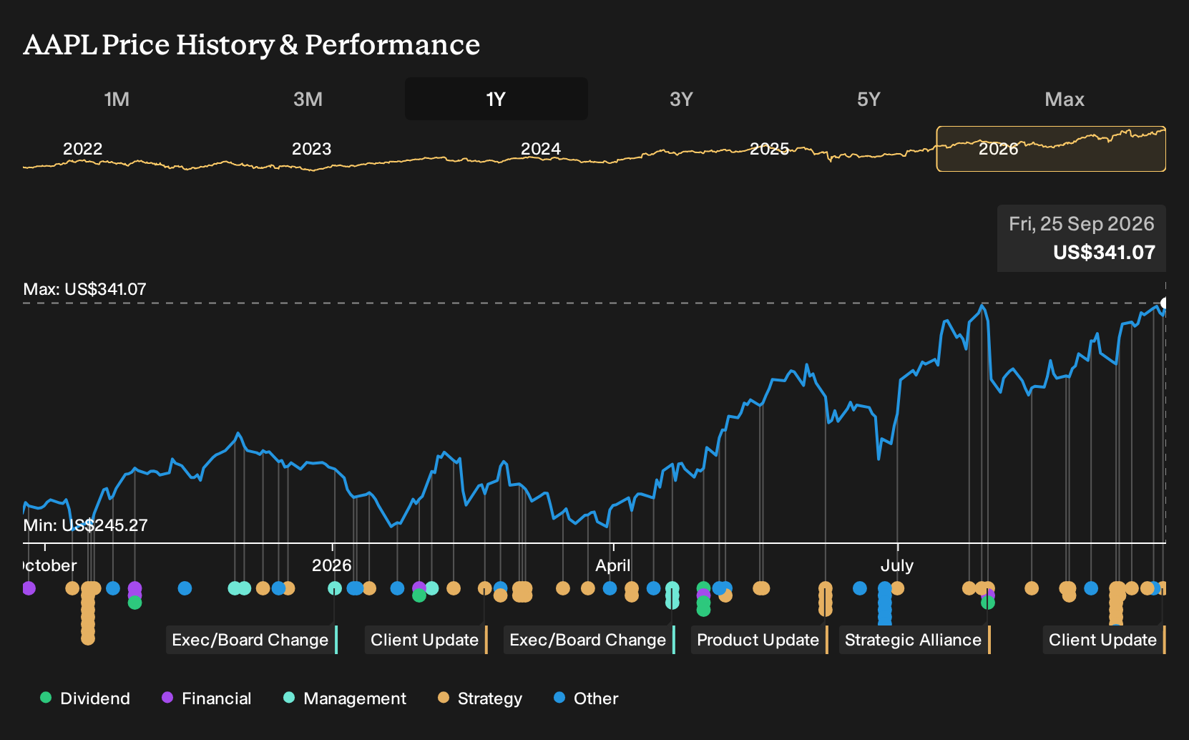
Task: Switch to the 1M time range tab
Action: [x=117, y=99]
